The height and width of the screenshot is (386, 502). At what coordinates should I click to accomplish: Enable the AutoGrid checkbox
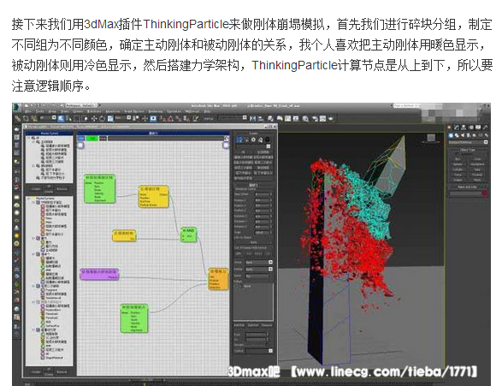(458, 154)
